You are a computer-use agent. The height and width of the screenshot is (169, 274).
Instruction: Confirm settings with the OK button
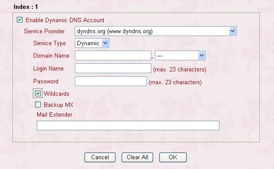coord(173,157)
